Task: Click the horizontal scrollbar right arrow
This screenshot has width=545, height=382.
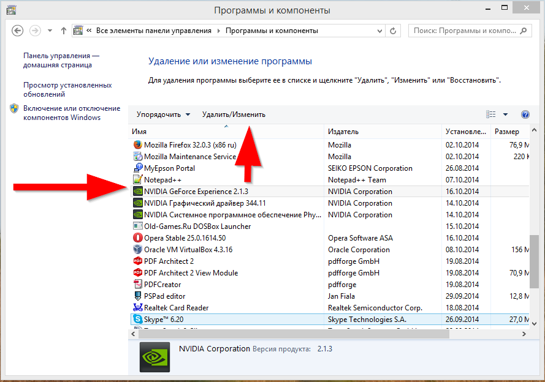Action: click(524, 334)
